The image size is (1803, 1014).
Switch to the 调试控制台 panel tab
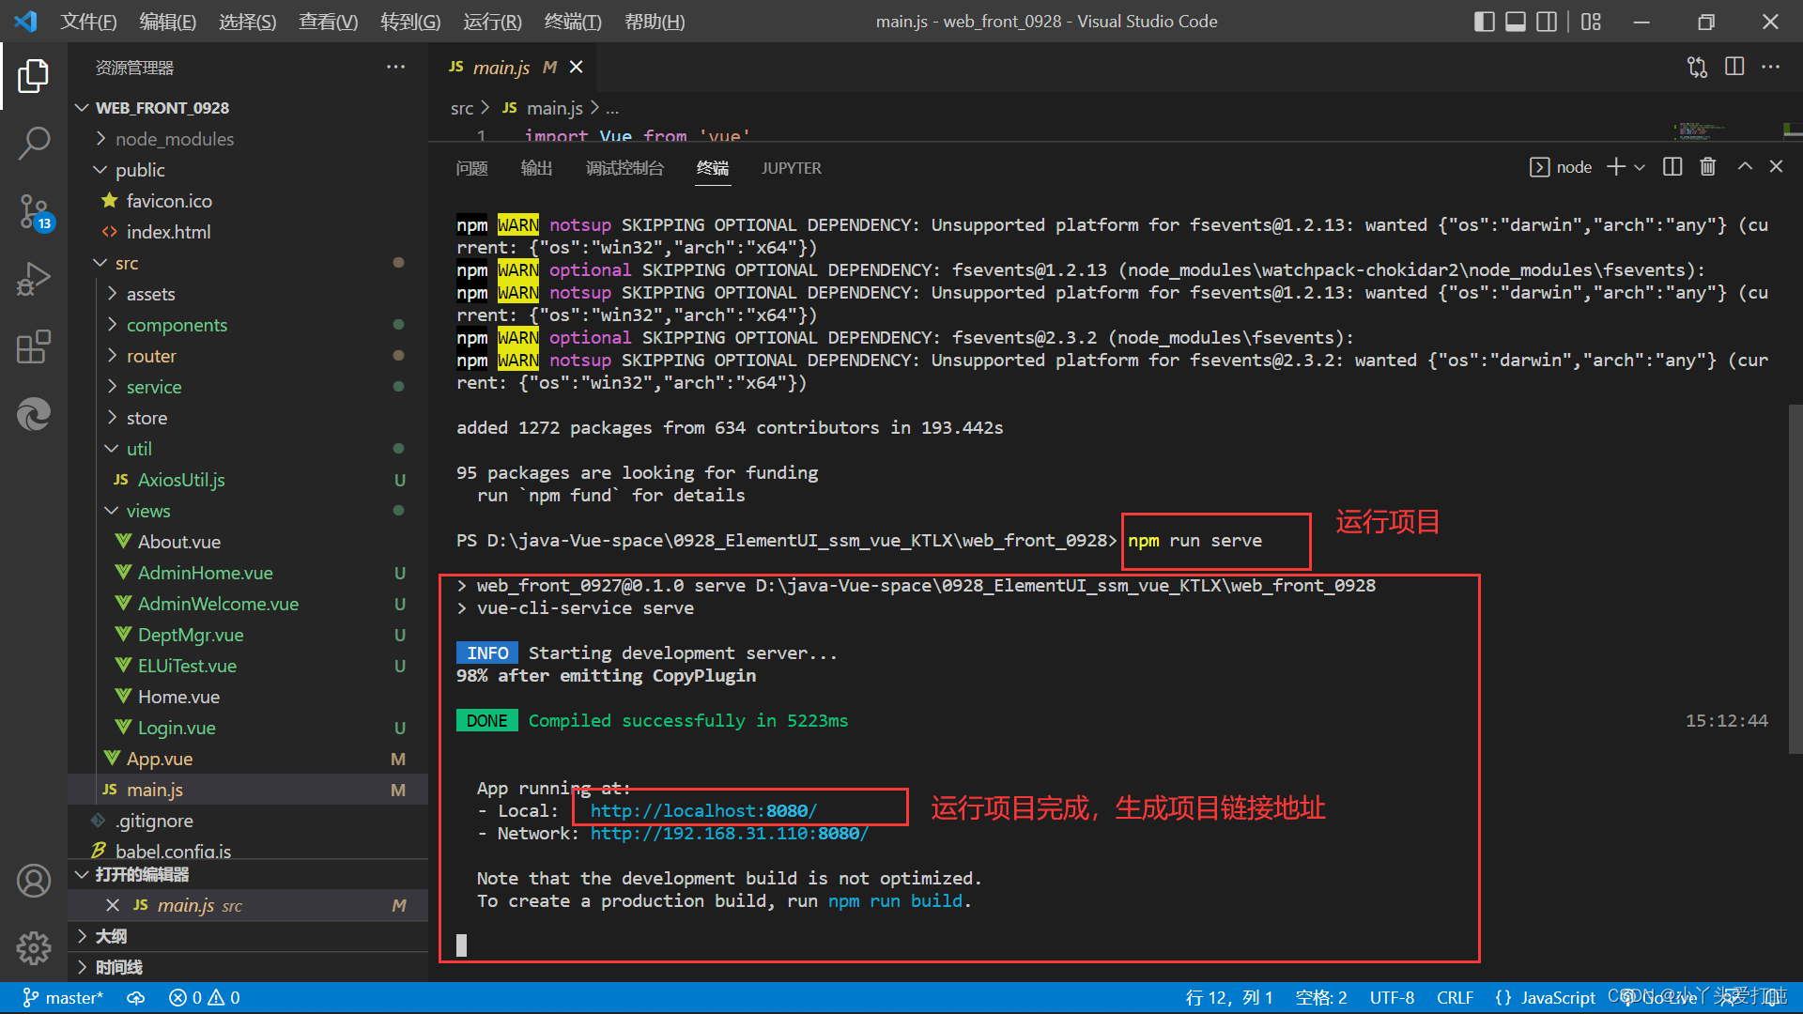(x=624, y=168)
